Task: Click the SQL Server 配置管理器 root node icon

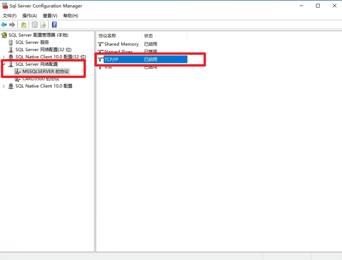Action: point(4,35)
